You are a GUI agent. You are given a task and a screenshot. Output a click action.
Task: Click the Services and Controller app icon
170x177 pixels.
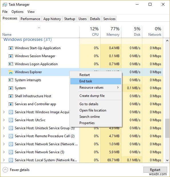[x=11, y=104]
